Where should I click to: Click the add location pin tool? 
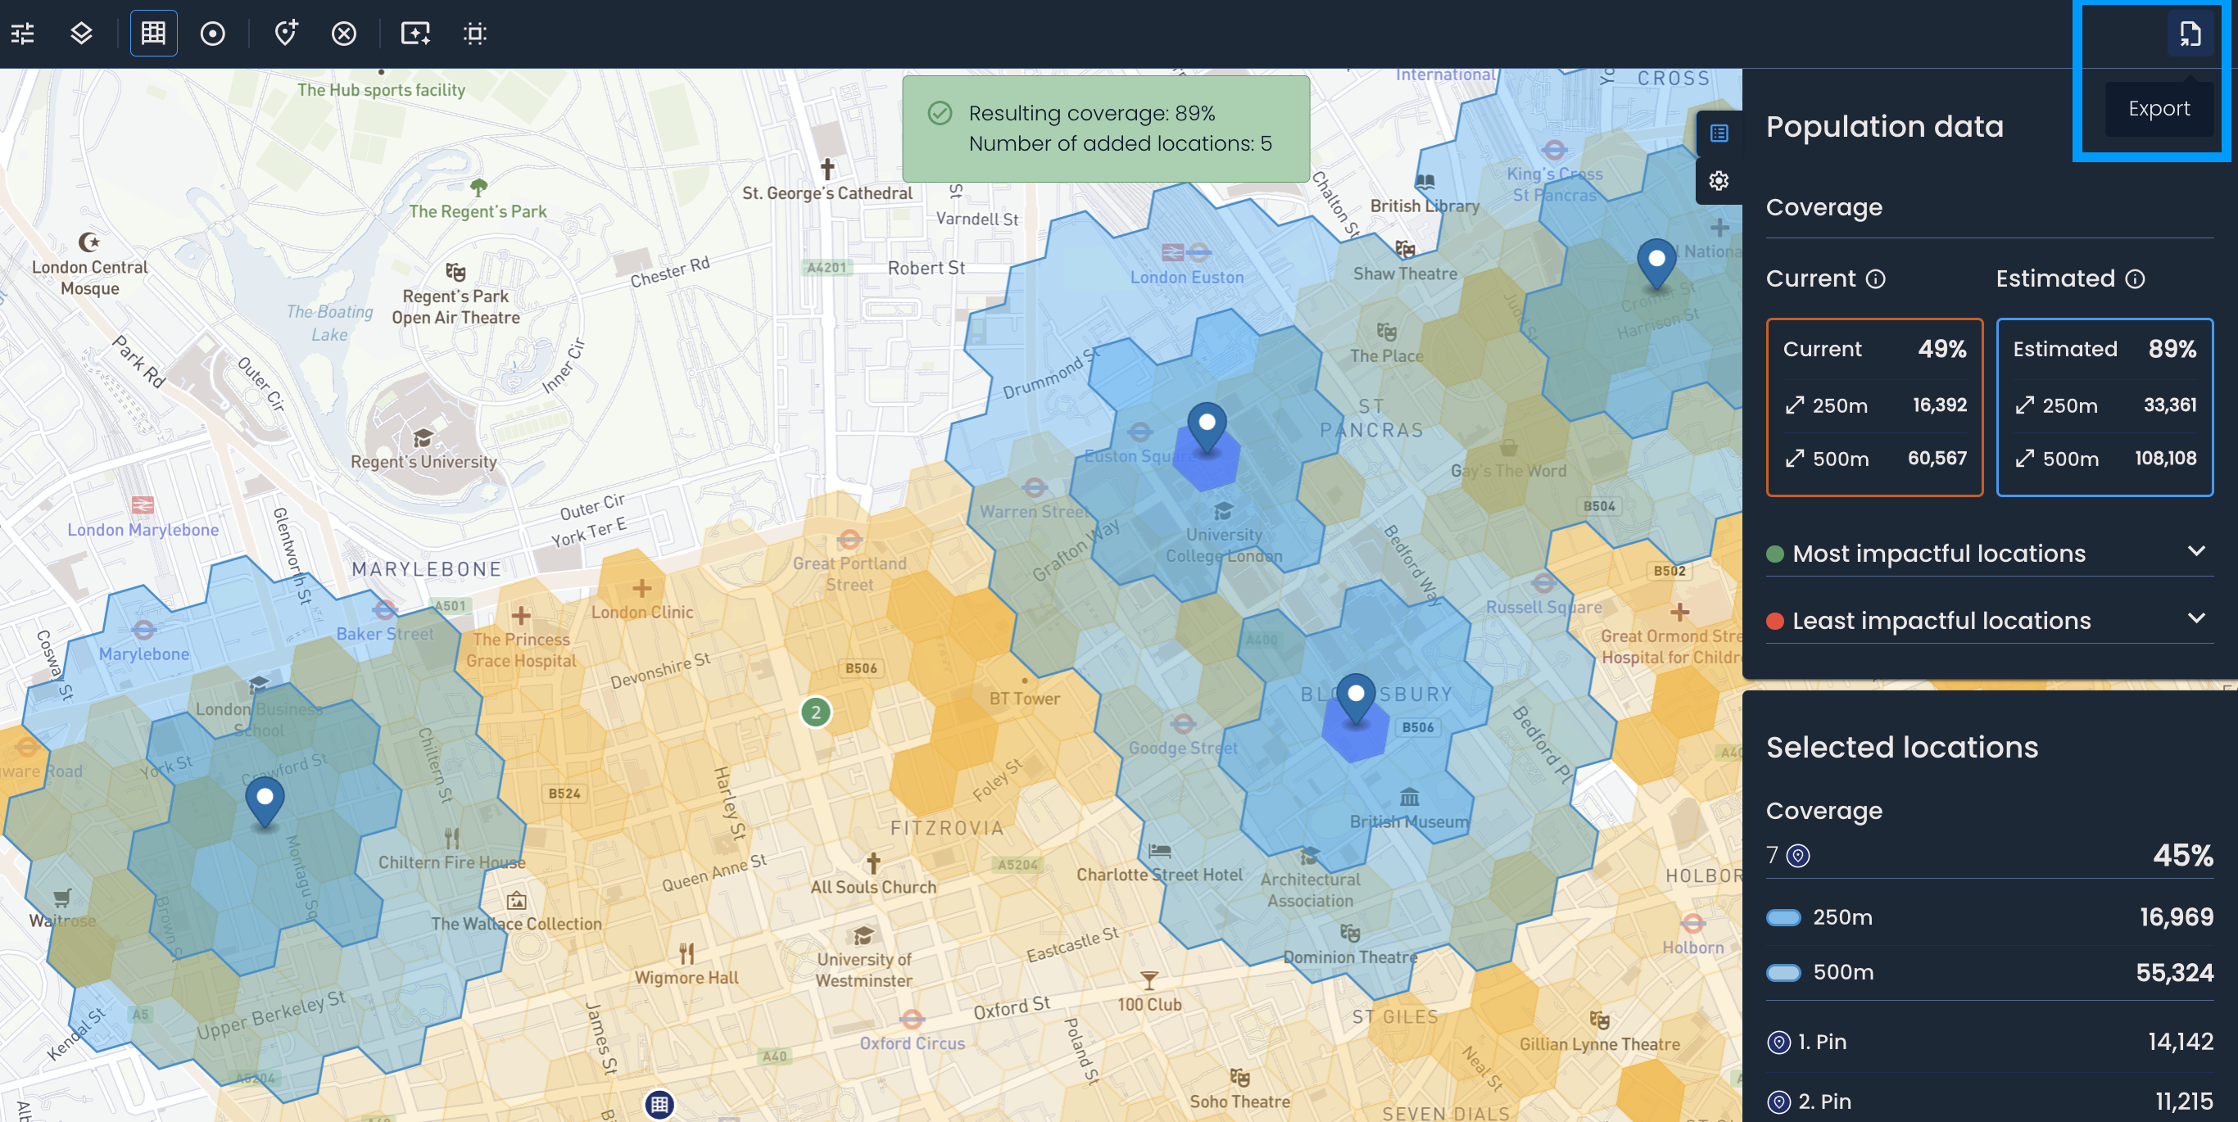coord(286,34)
